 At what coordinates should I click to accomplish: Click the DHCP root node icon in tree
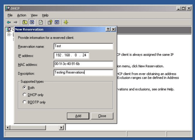click(x=9, y=30)
